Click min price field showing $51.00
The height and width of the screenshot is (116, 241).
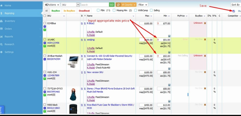pos(165,40)
